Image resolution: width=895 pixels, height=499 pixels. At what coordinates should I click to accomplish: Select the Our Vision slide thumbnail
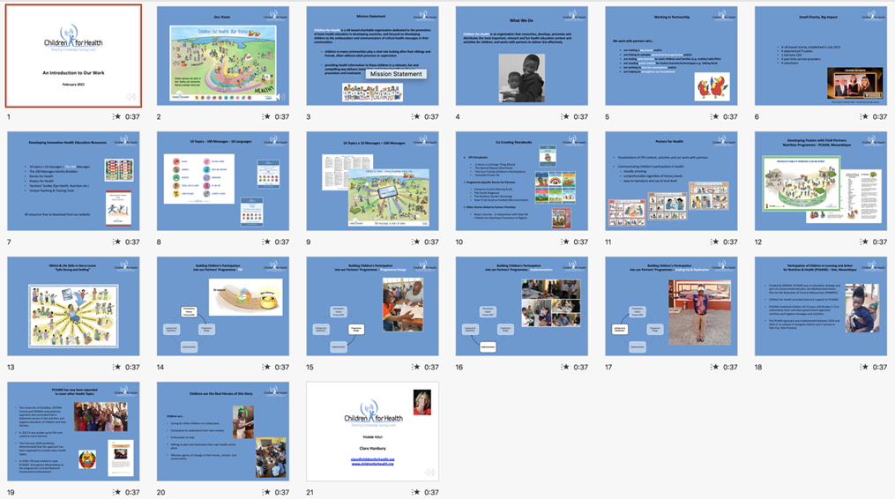click(222, 56)
